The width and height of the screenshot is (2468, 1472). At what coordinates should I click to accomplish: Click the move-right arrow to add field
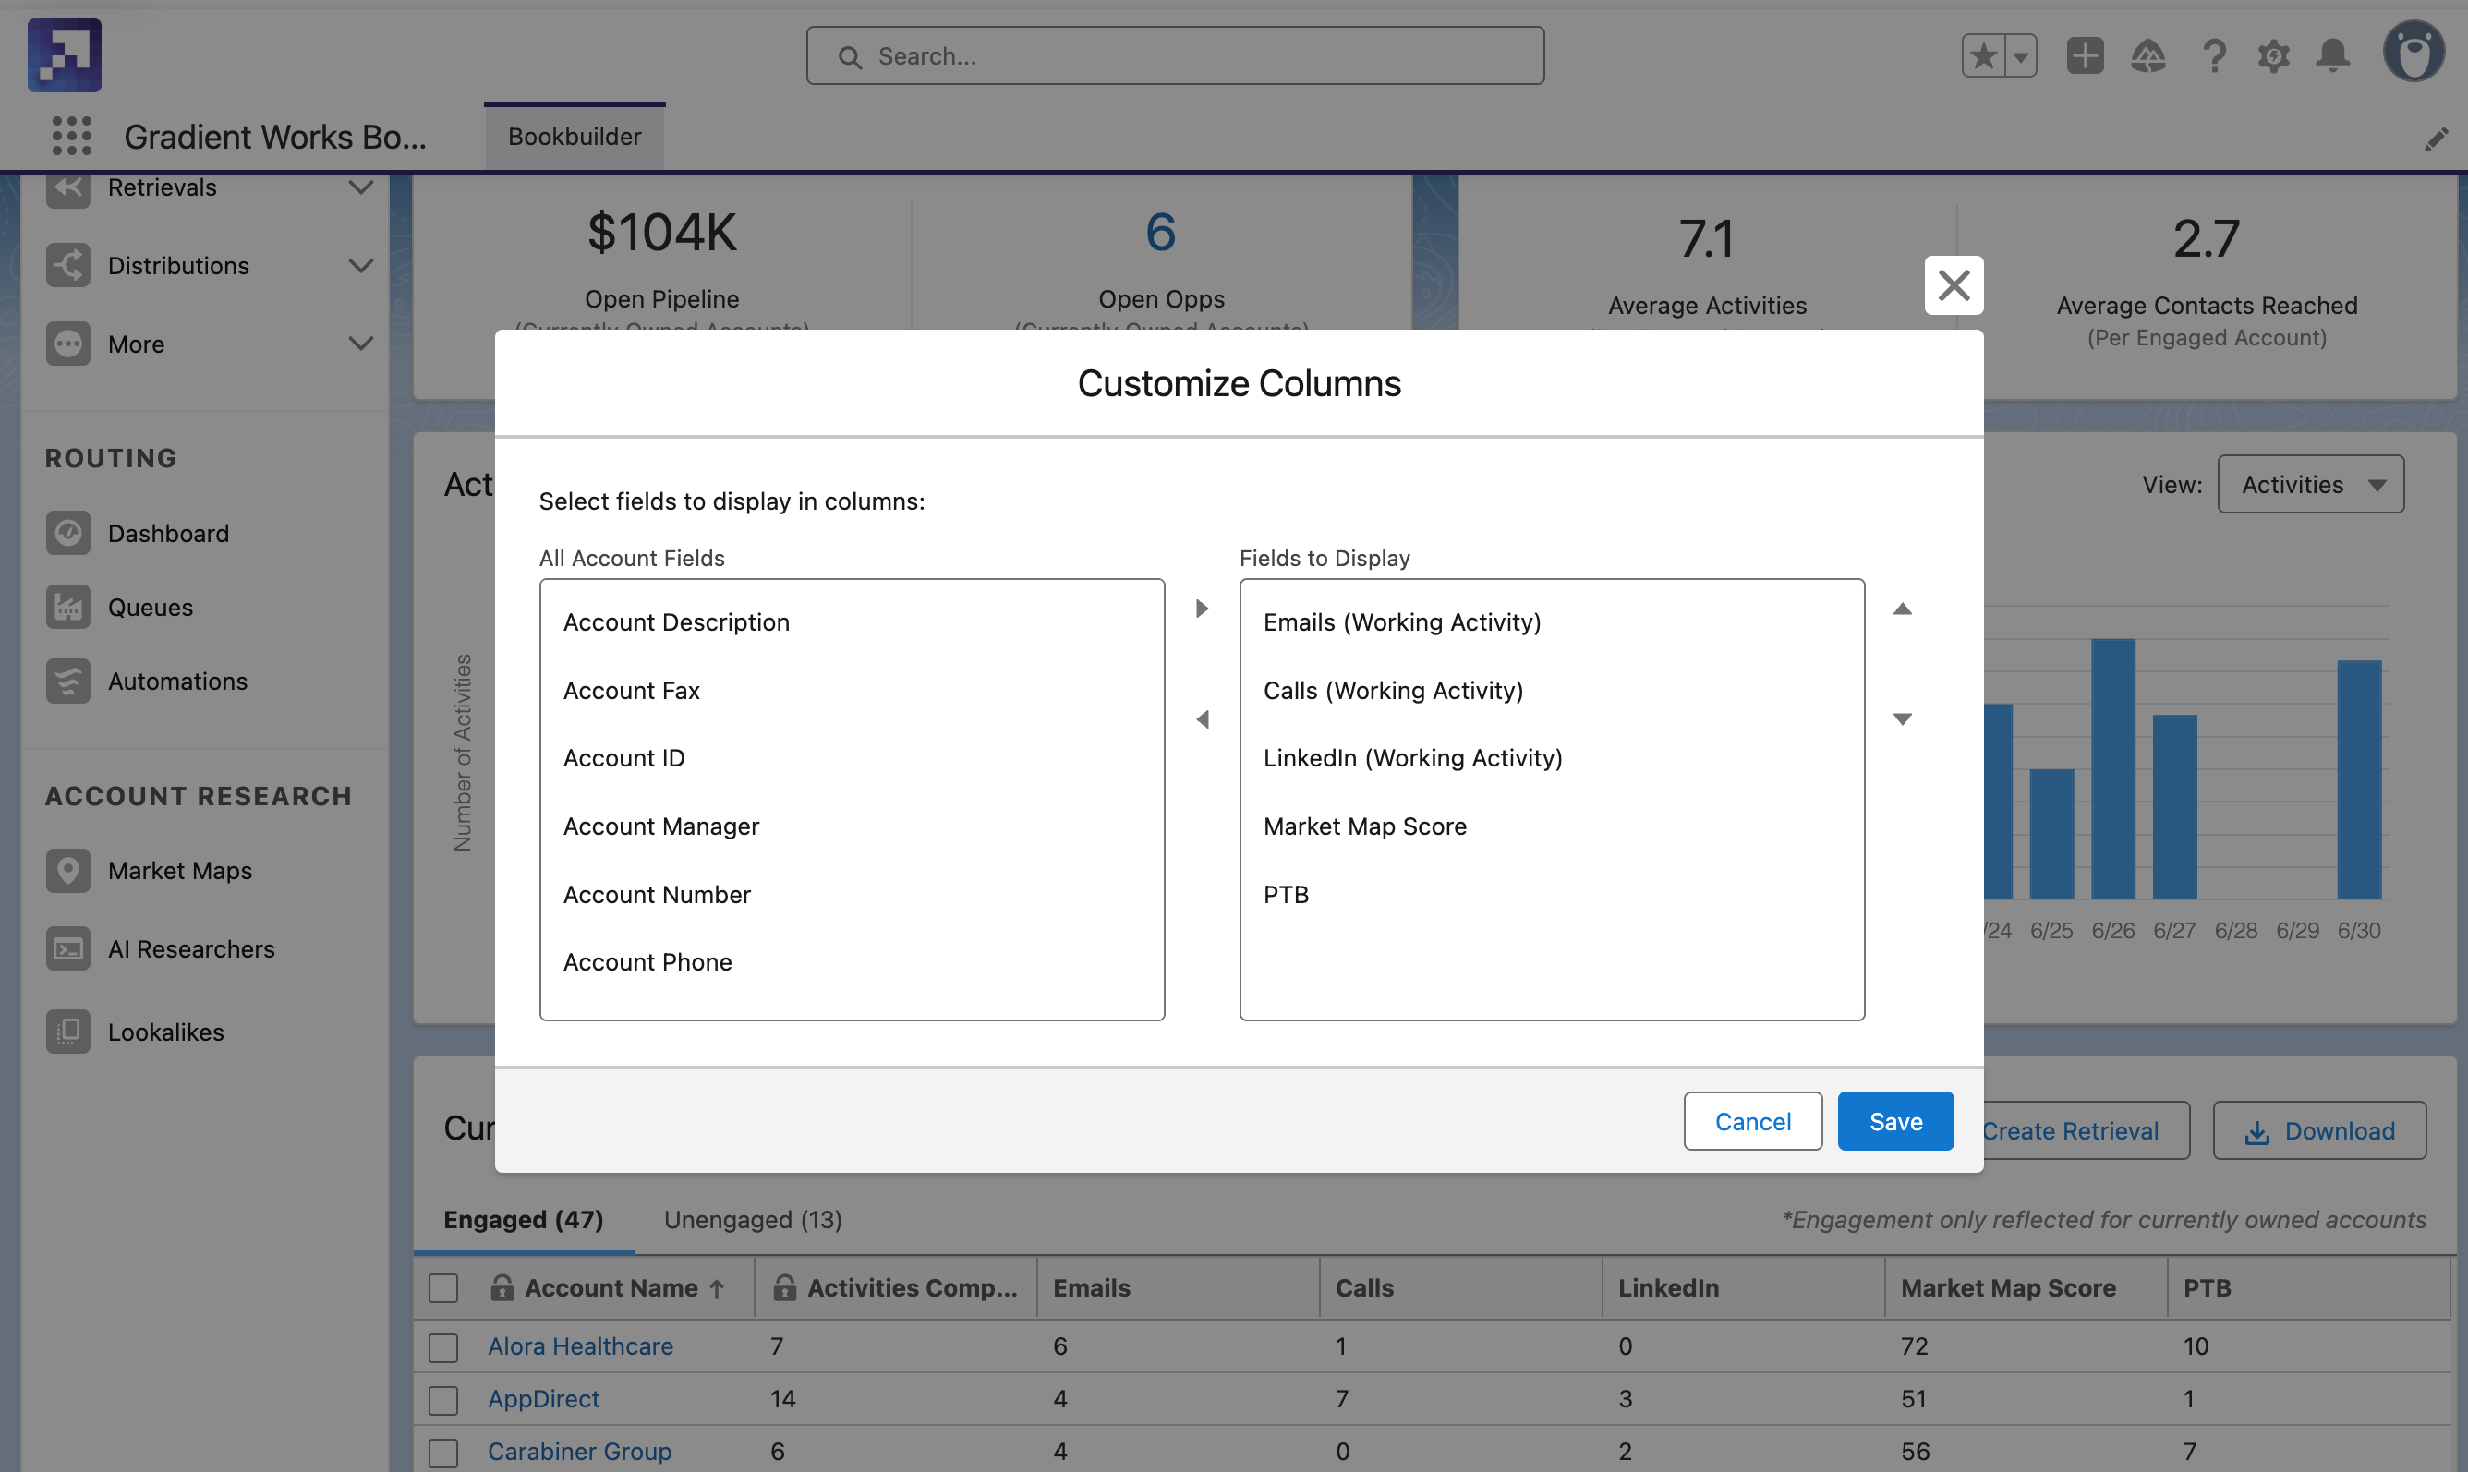pyautogui.click(x=1203, y=608)
